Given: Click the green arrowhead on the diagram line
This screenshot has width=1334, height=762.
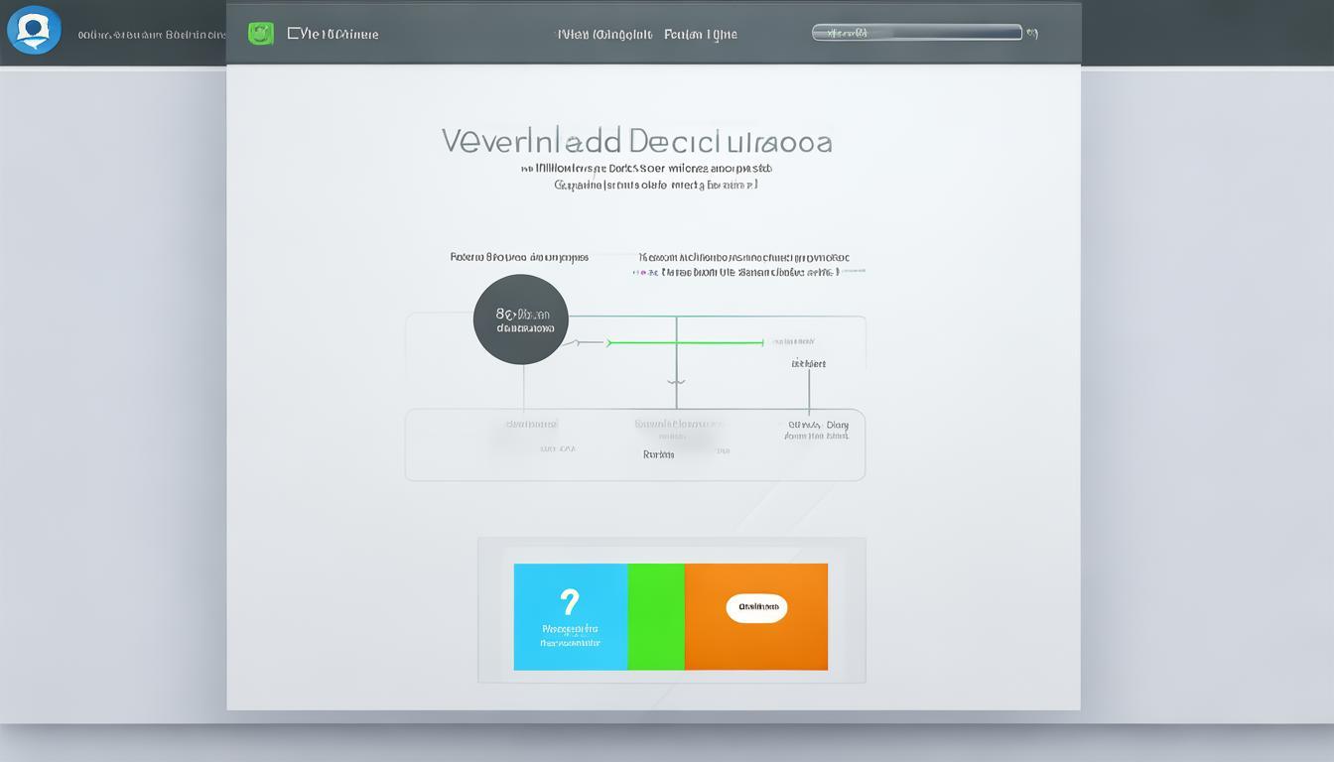Looking at the screenshot, I should click(609, 343).
